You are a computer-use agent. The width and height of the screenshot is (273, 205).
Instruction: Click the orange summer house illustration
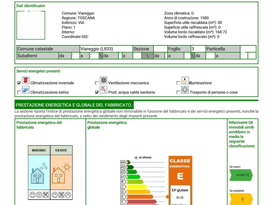point(58,175)
